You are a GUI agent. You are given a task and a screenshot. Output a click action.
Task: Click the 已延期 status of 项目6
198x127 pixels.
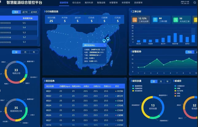119,115
